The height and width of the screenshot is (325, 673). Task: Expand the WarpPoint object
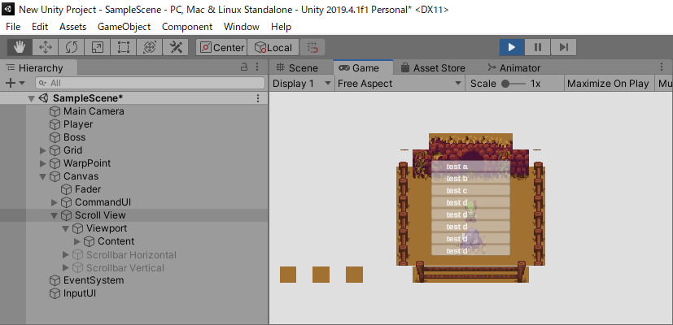[x=42, y=163]
